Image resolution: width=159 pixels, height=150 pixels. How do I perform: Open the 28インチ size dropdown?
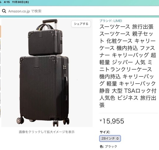click(x=110, y=139)
